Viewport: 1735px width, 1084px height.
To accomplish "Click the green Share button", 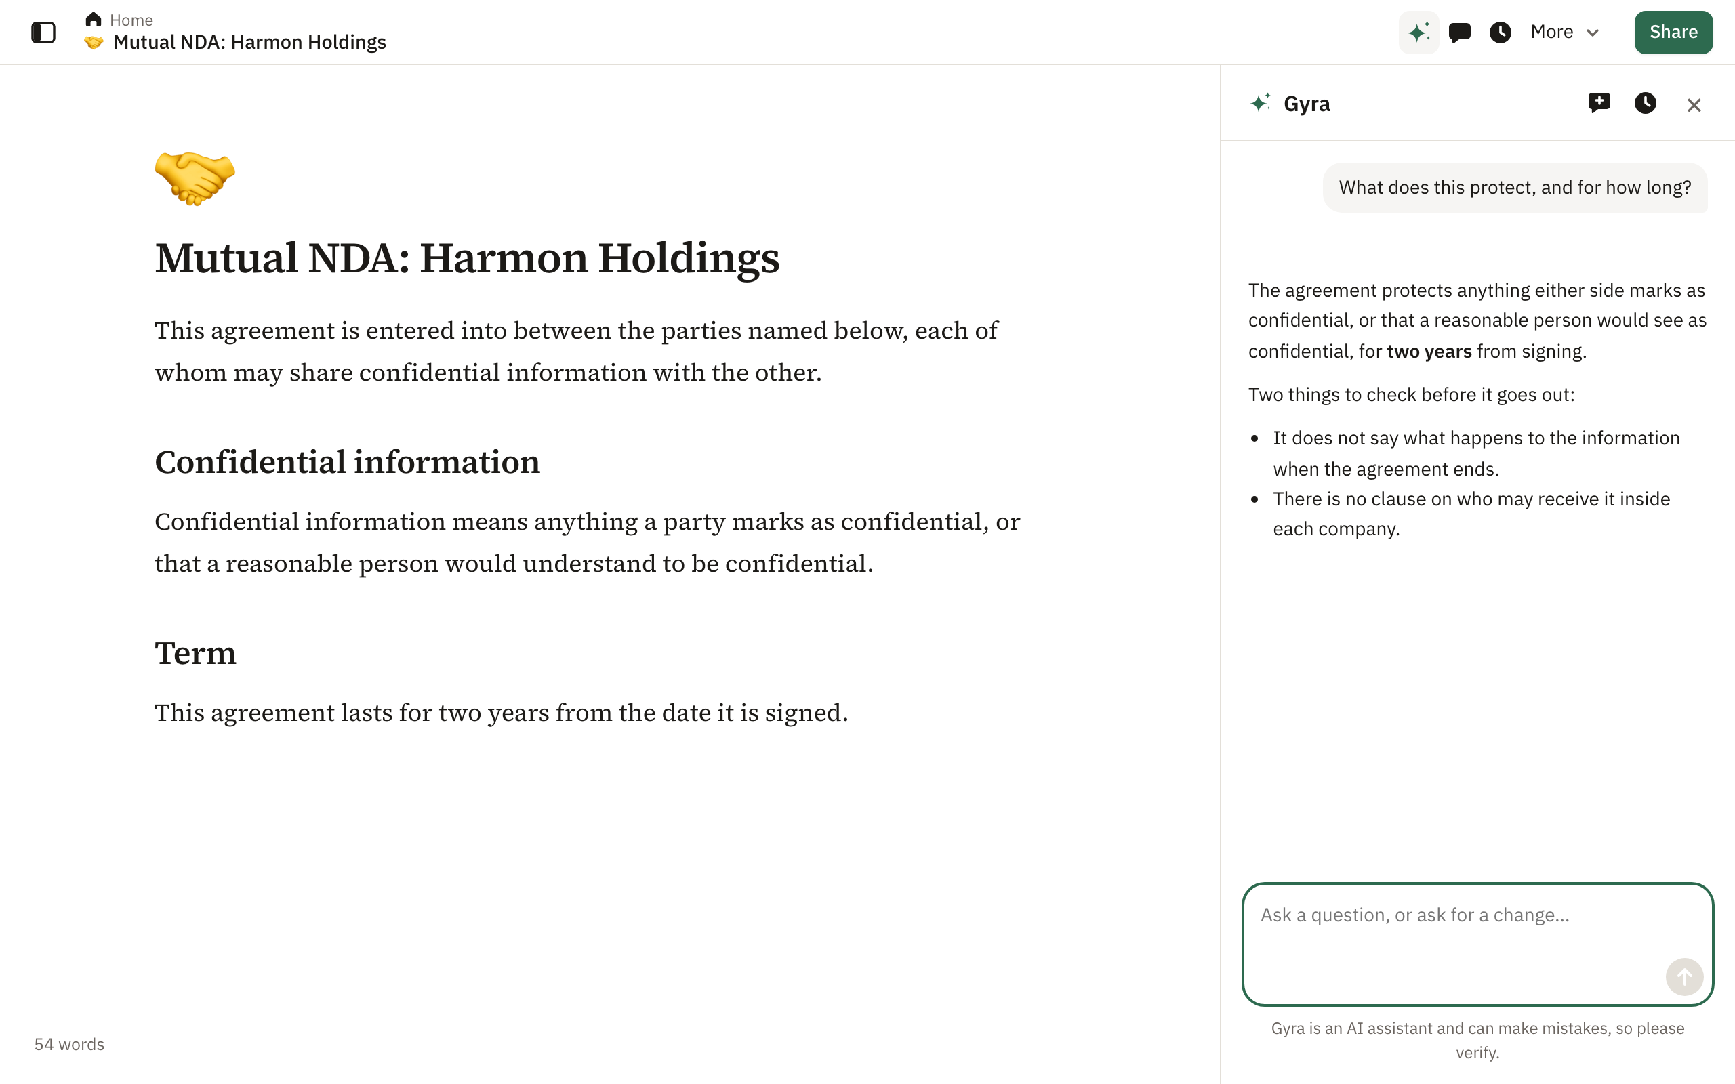I will (x=1673, y=33).
